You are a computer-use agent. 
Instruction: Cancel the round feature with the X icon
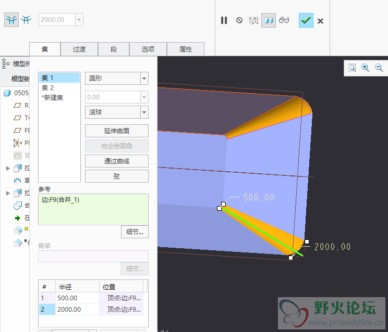[x=321, y=21]
